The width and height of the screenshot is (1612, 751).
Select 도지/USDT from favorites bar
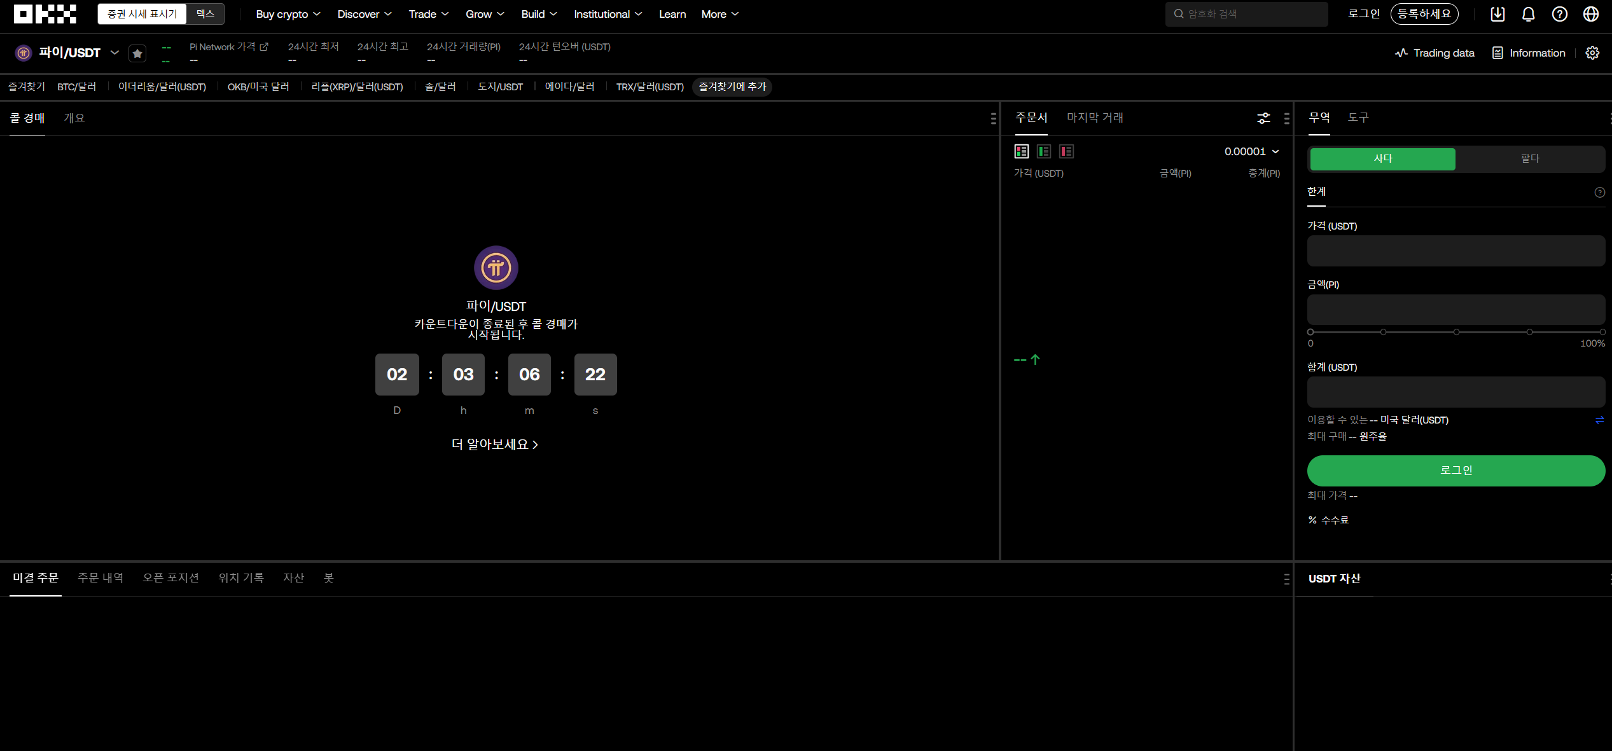[x=501, y=86]
